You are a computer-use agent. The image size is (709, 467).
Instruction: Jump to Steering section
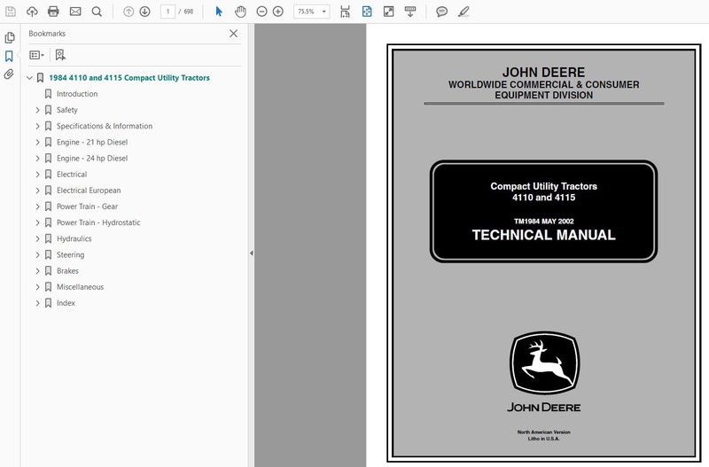(x=71, y=255)
